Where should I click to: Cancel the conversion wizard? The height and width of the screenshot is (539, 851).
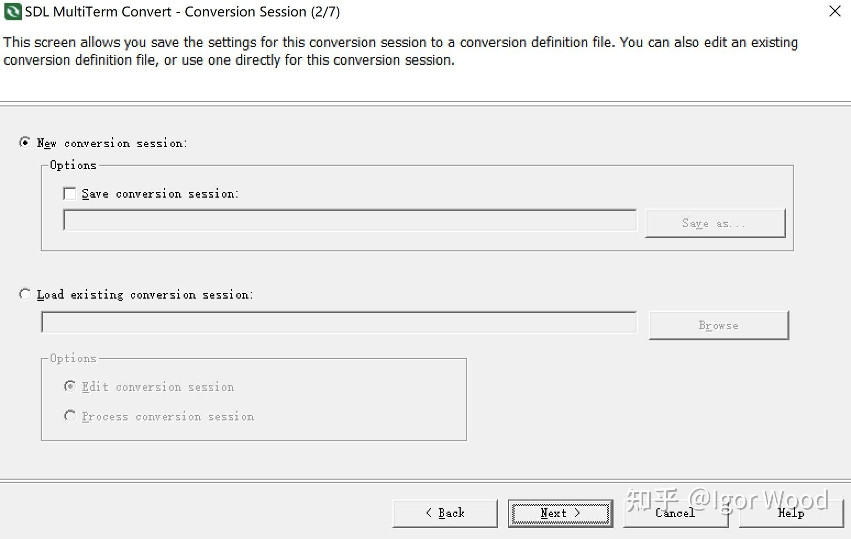coord(676,513)
